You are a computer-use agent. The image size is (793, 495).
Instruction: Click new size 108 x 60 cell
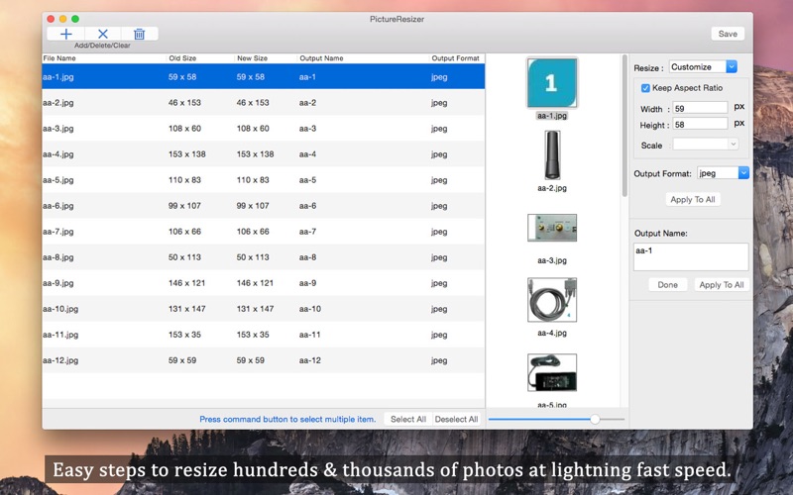pos(253,129)
